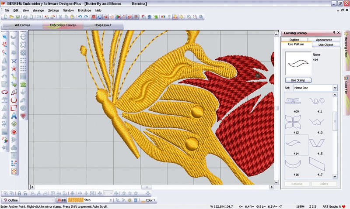The height and width of the screenshot is (209, 350).
Task: Click the last magnifier zoom icon
Action: tap(201, 17)
